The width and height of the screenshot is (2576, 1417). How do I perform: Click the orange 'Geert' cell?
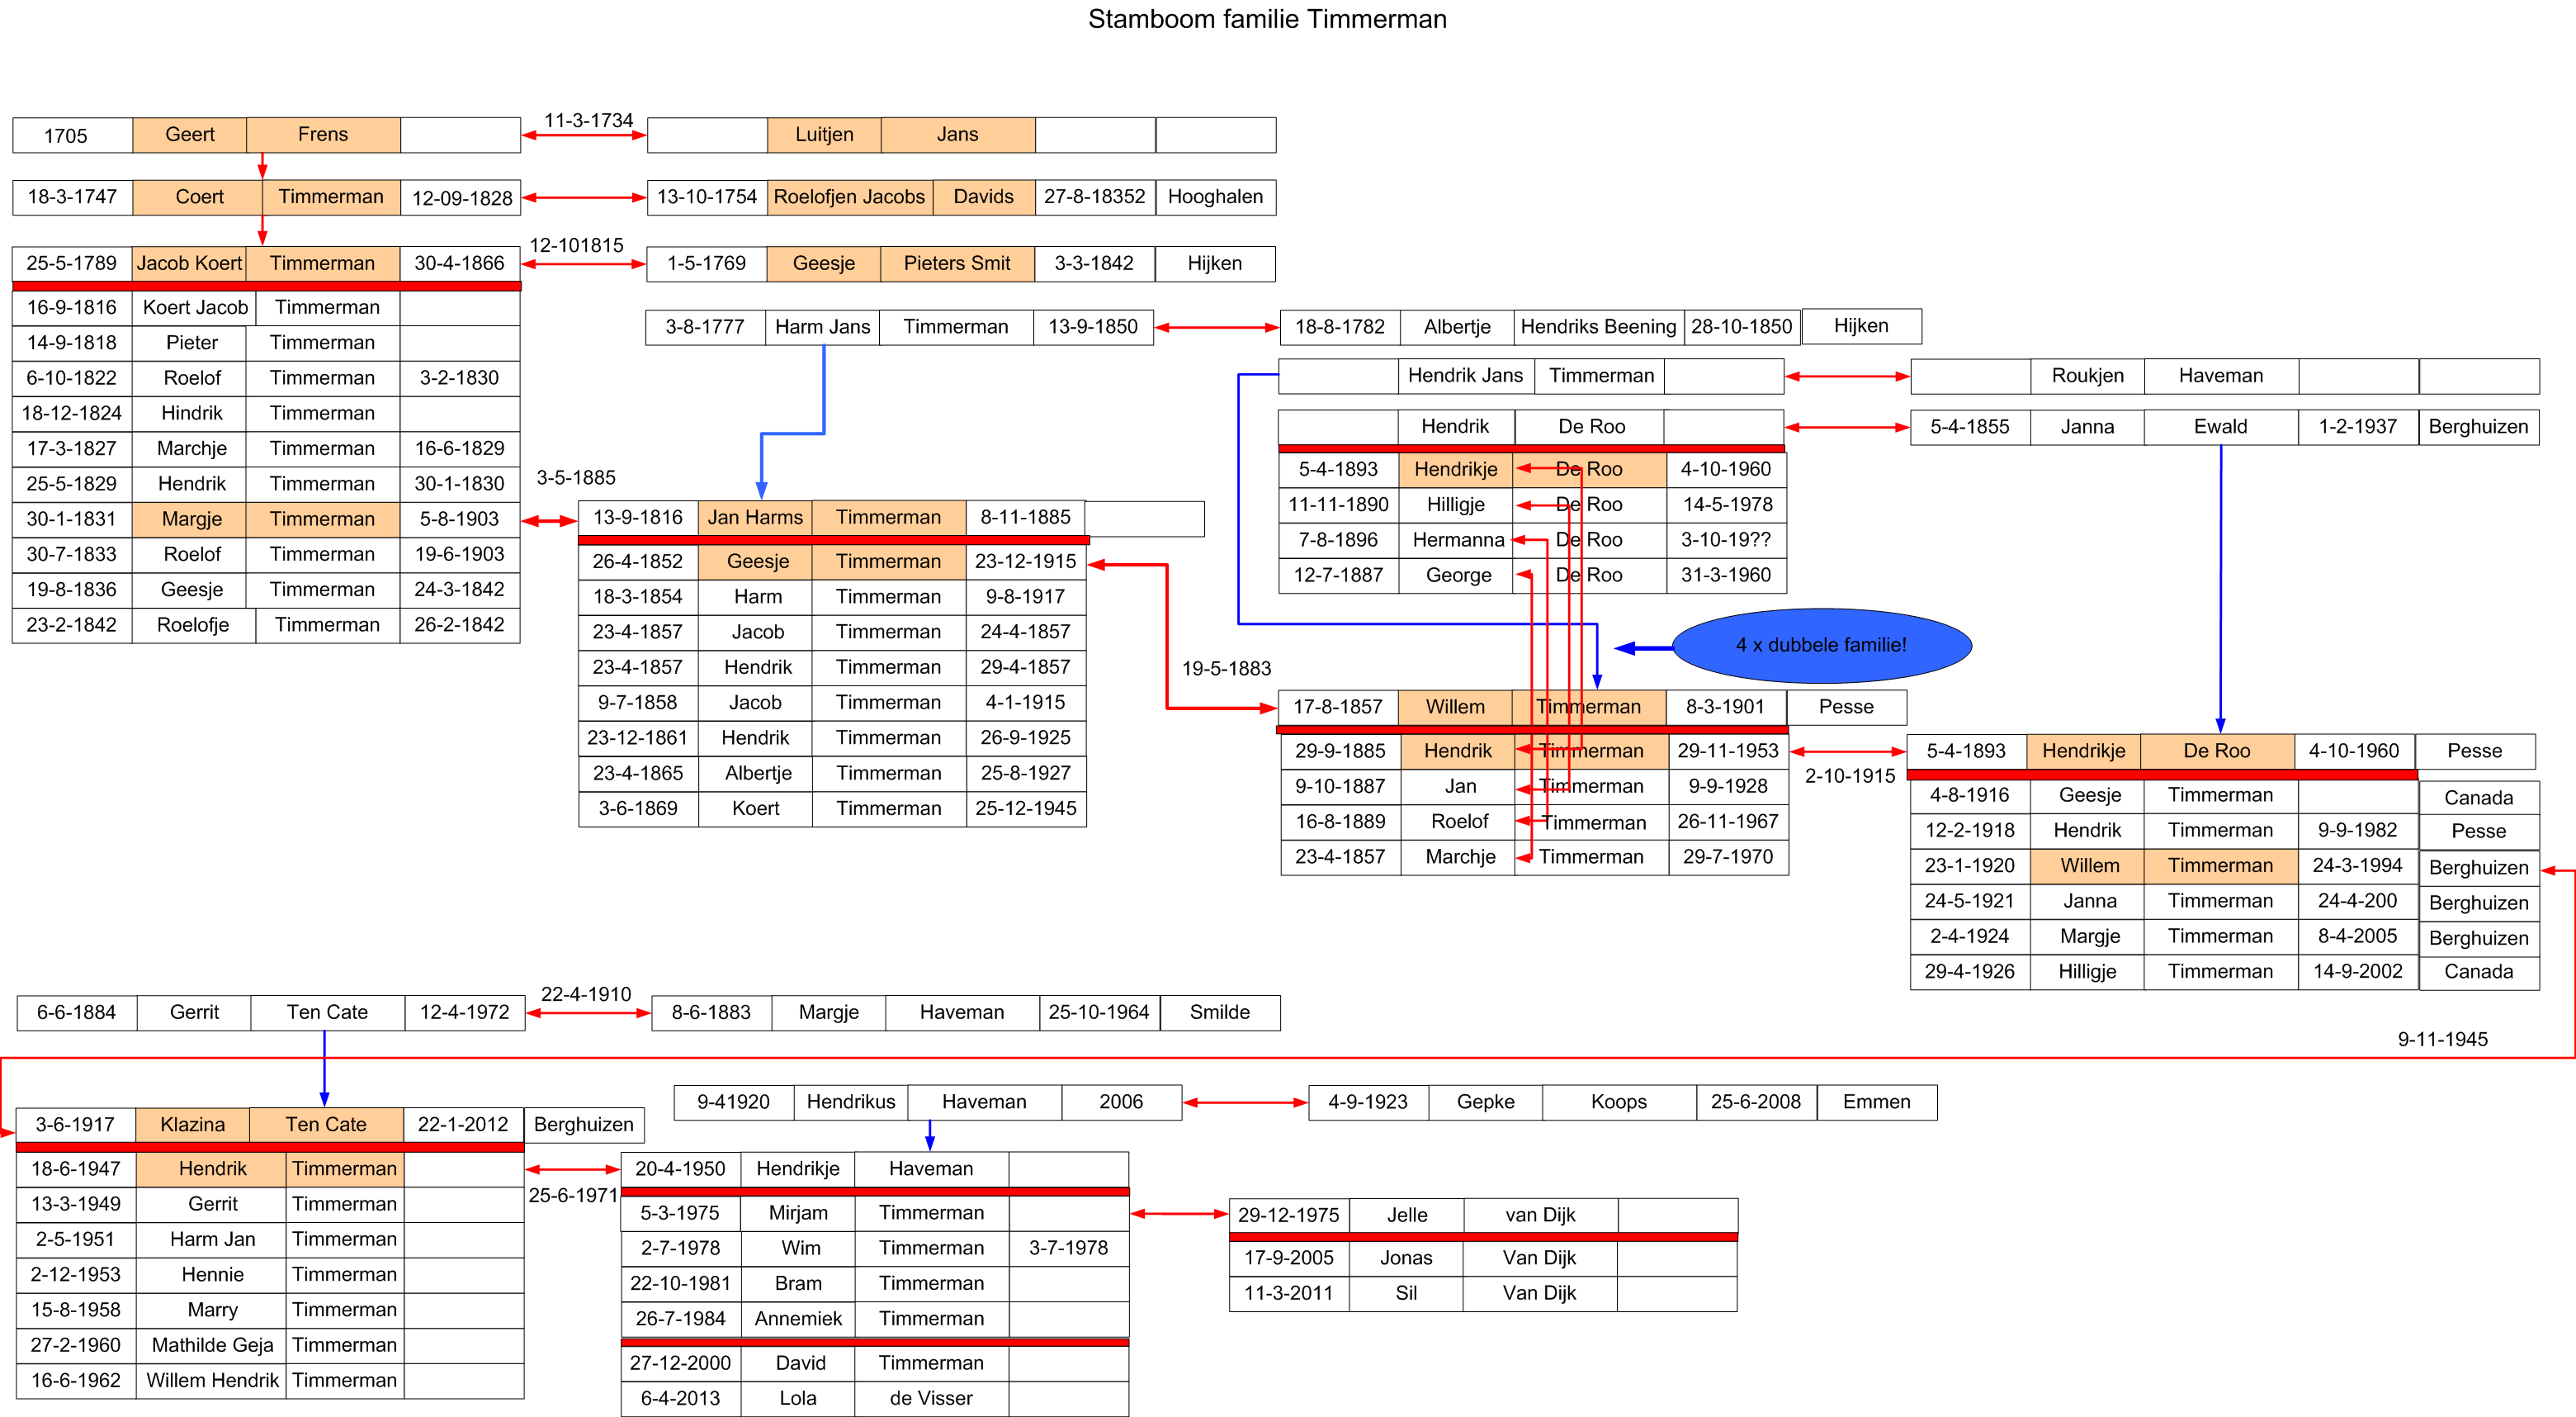[189, 135]
